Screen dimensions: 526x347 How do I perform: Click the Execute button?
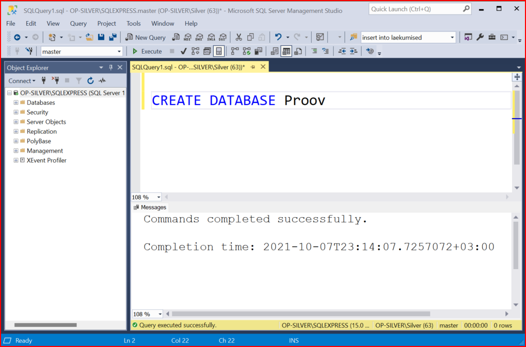147,51
